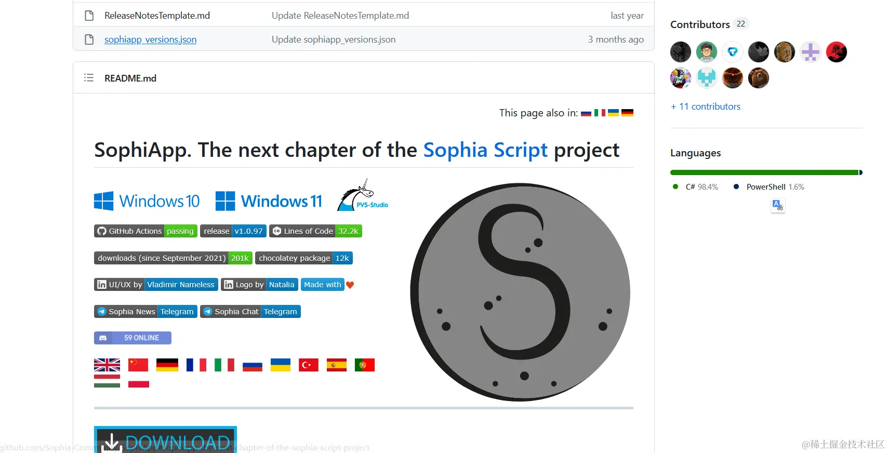The image size is (888, 453).
Task: Open the brown bear contributor avatar
Action: click(759, 78)
